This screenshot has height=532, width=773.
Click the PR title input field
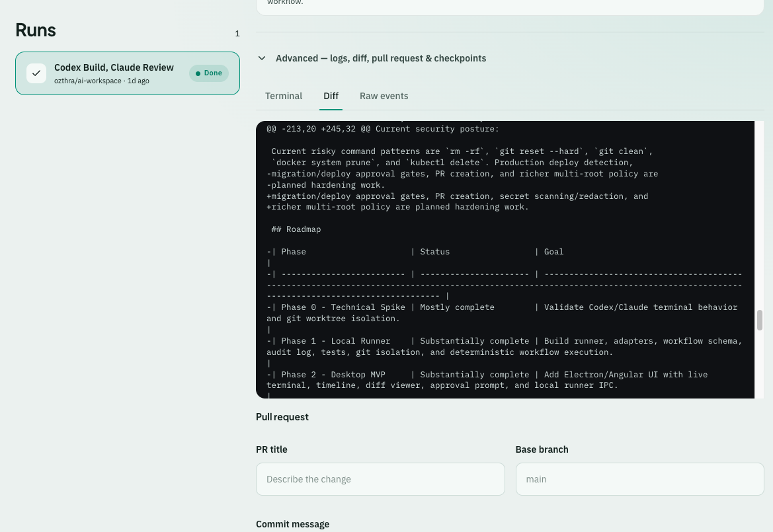tap(380, 478)
